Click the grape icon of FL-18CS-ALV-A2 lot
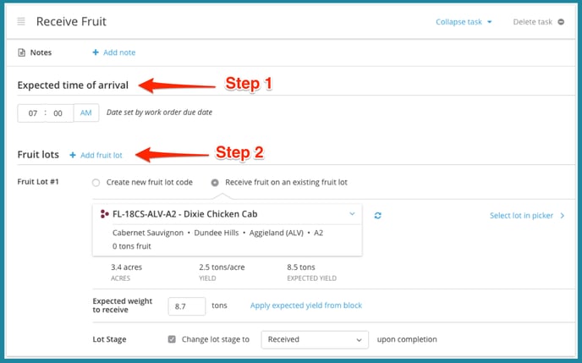The width and height of the screenshot is (582, 363). click(104, 214)
